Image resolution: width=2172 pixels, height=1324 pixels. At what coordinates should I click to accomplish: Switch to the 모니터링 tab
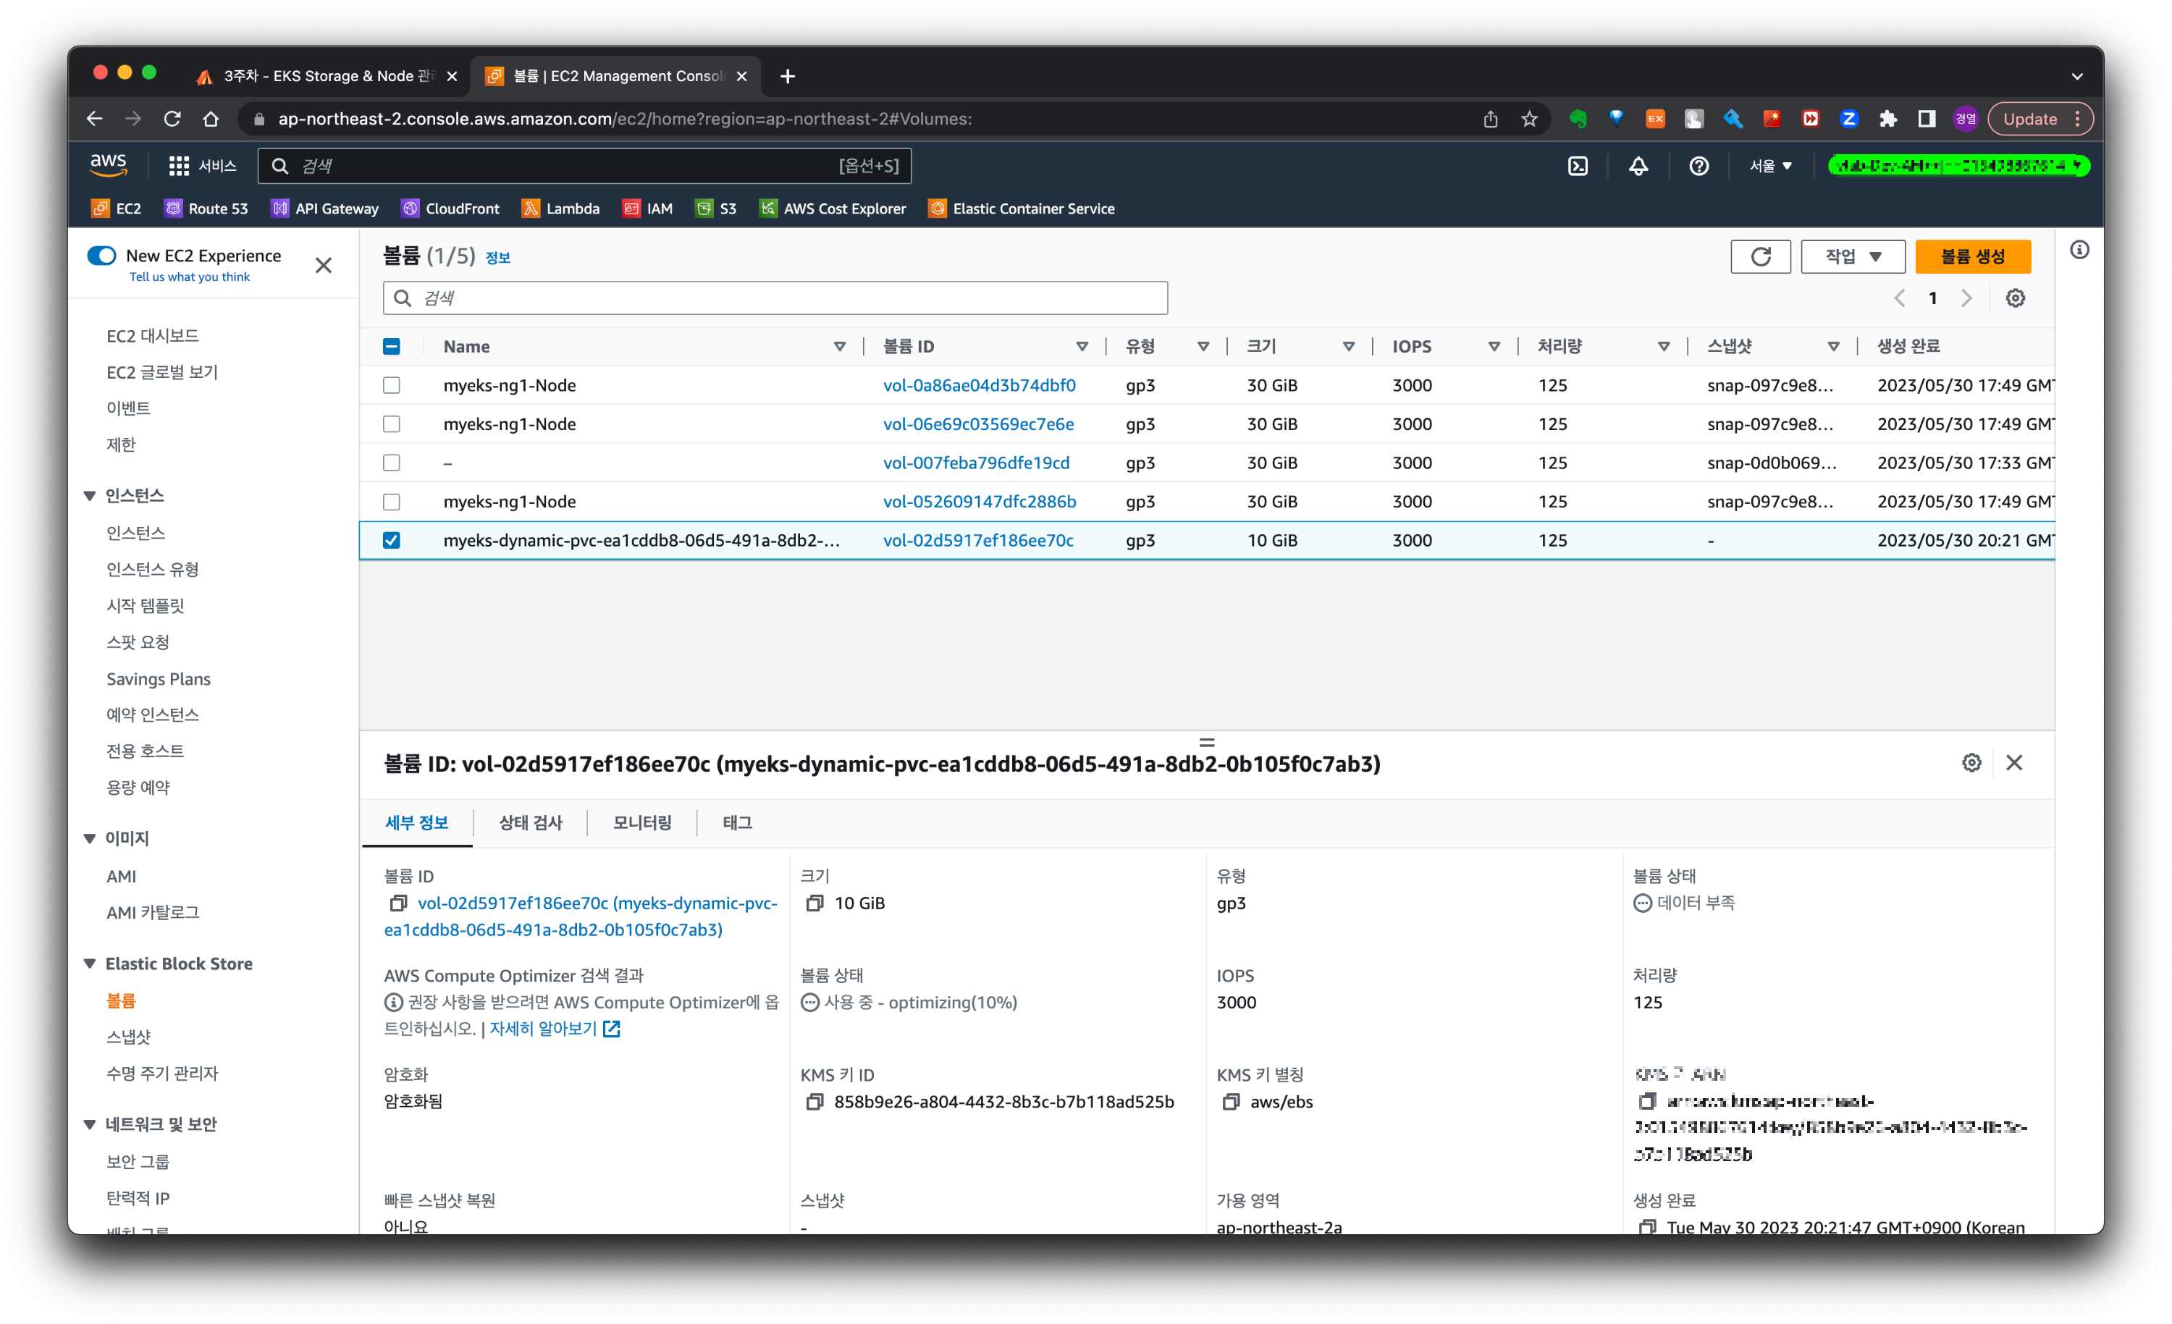641,822
